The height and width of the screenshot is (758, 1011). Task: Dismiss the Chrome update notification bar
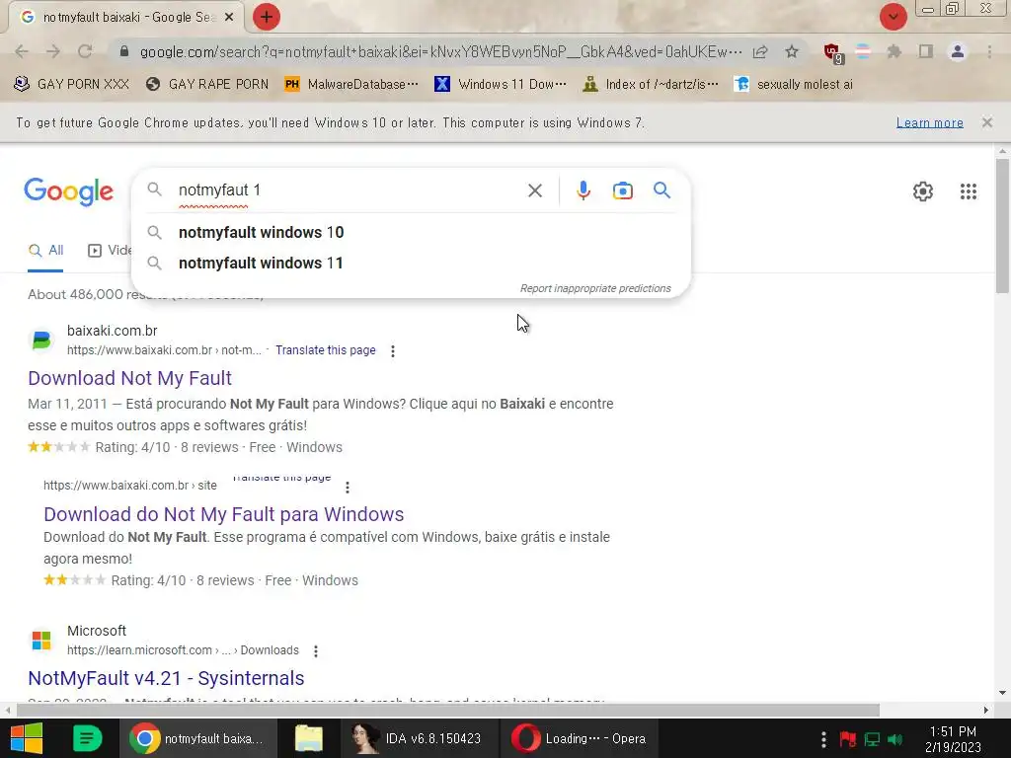point(986,121)
